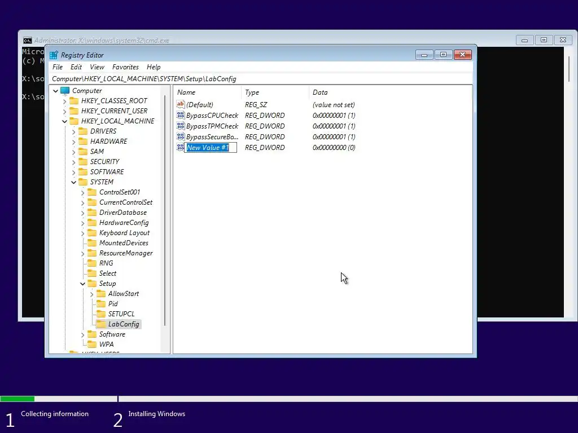Screen dimensions: 578x433
Task: Sort values by Name column header
Action: tap(207, 92)
